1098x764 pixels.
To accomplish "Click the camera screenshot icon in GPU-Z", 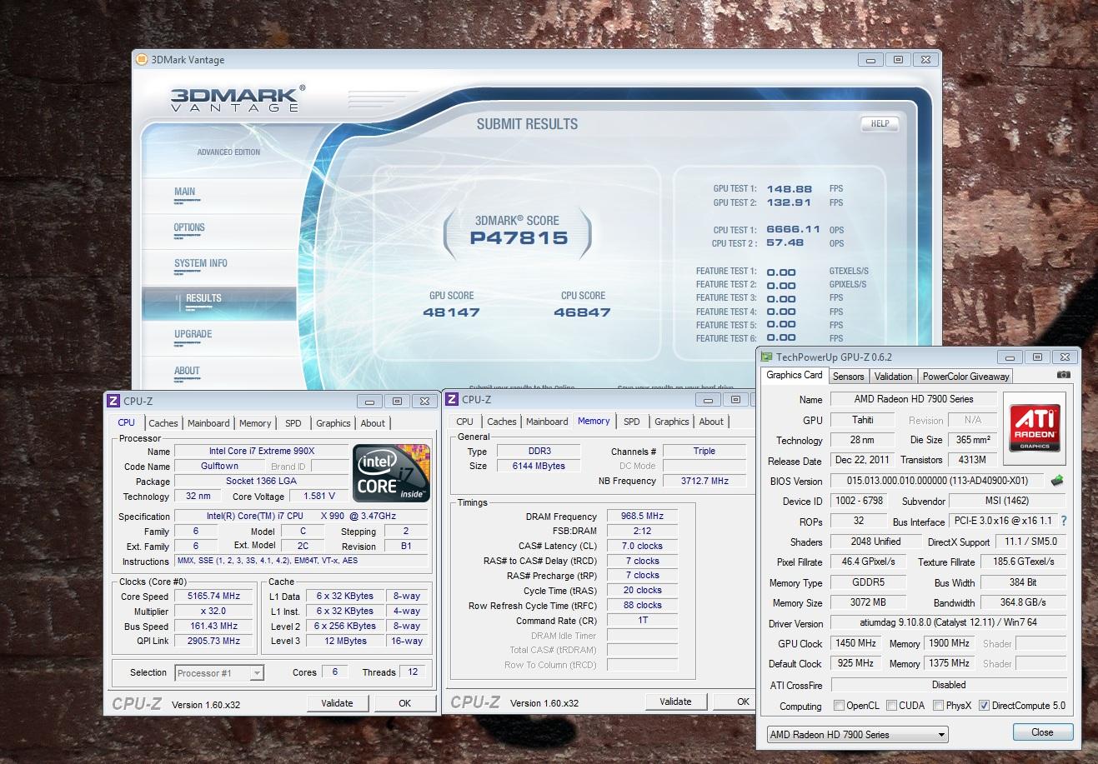I will pos(1063,376).
